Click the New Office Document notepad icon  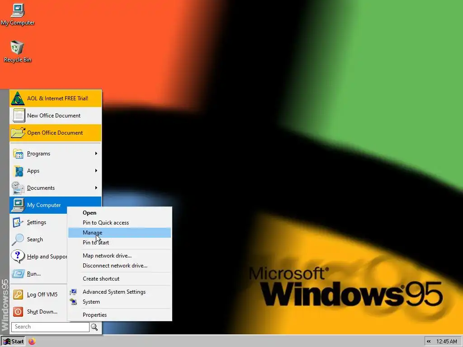click(x=18, y=115)
